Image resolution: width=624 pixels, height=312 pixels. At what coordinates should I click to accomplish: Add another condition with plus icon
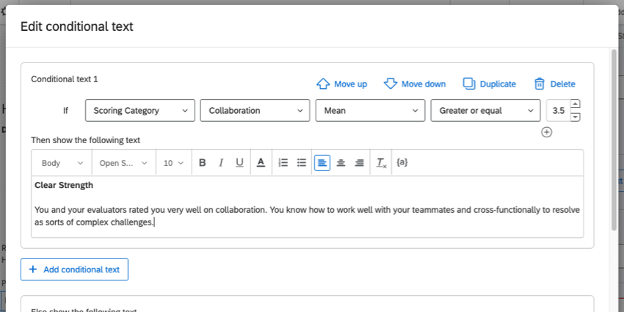pyautogui.click(x=546, y=132)
